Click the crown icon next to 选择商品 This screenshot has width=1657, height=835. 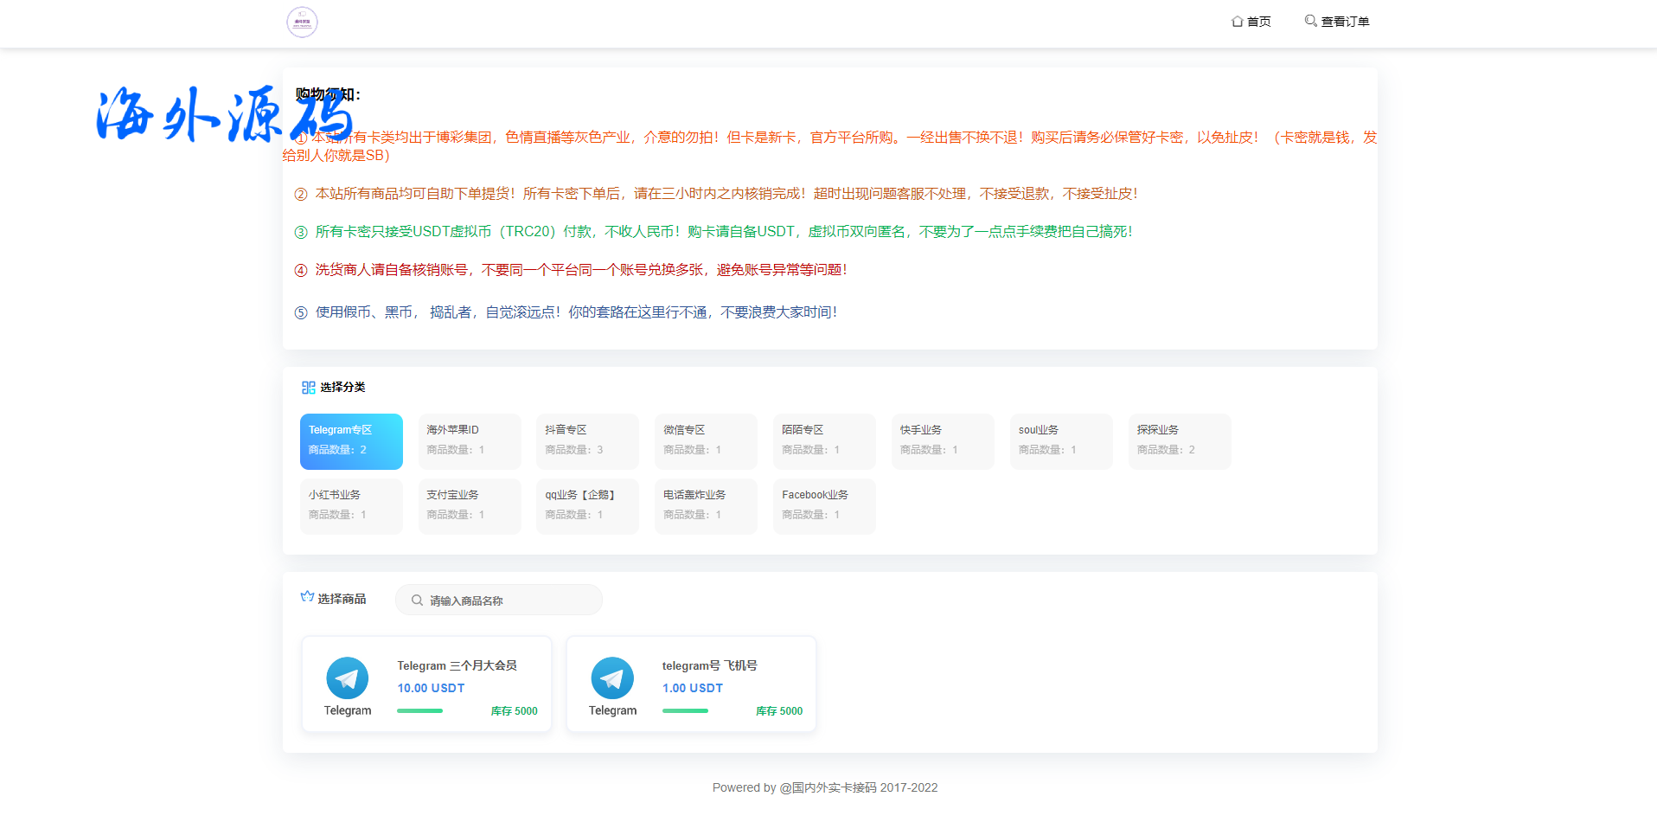[x=307, y=597]
